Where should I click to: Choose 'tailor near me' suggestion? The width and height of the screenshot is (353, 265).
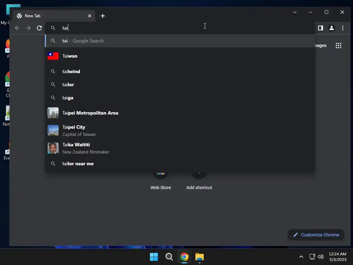[180, 164]
